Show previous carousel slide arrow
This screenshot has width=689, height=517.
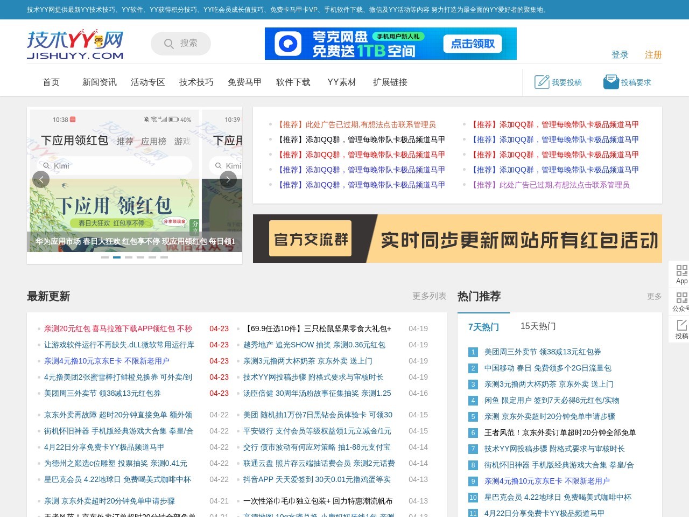(x=41, y=179)
